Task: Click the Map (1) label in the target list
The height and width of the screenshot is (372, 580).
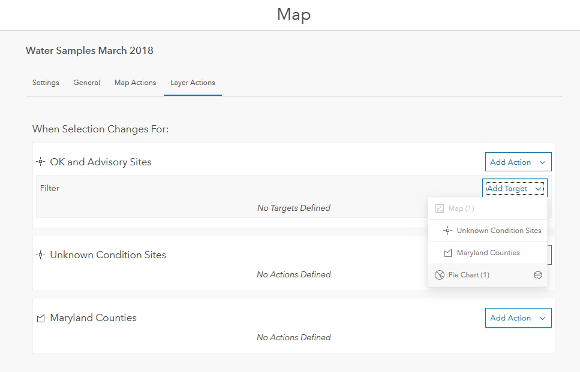Action: [x=461, y=208]
